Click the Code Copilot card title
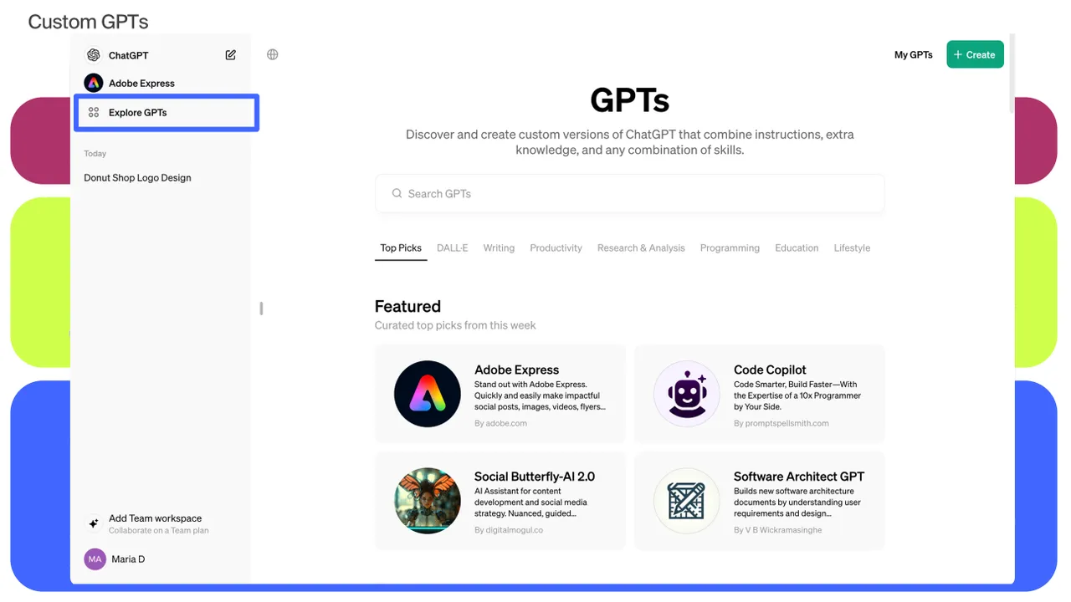 770,370
